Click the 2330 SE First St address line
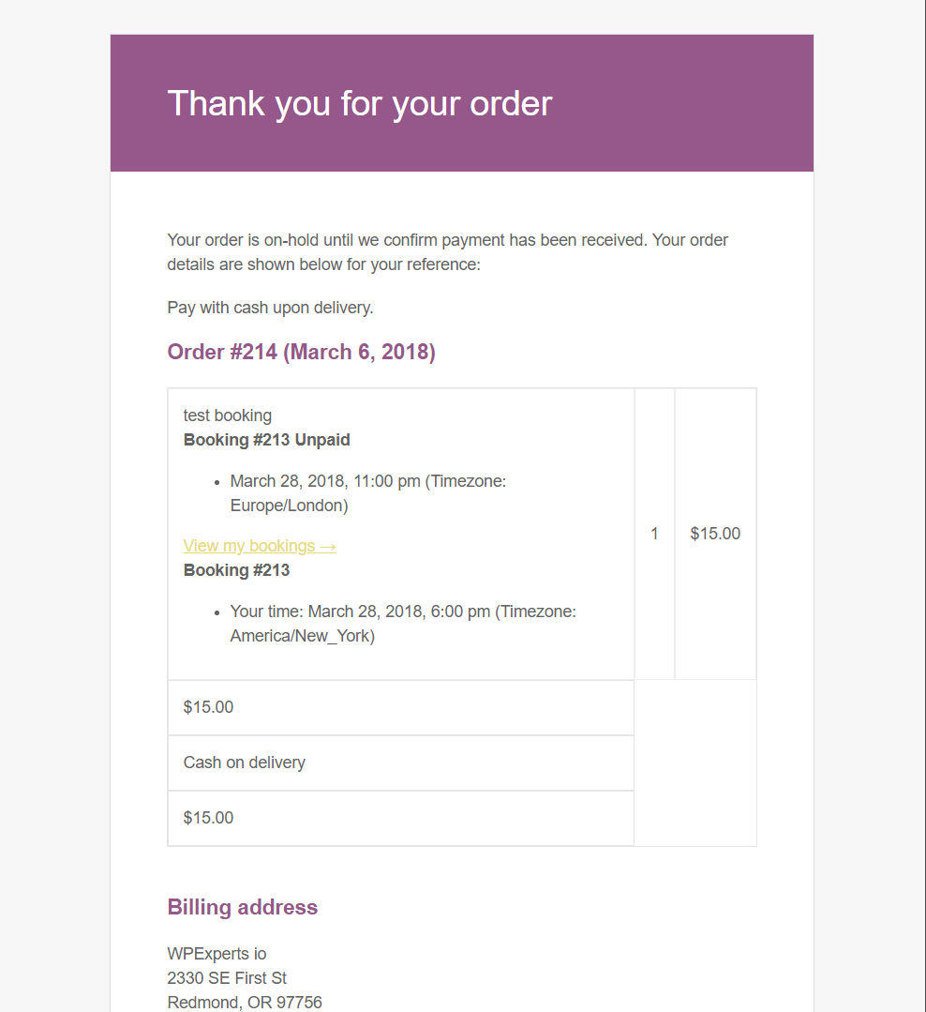The height and width of the screenshot is (1012, 926). point(227,978)
